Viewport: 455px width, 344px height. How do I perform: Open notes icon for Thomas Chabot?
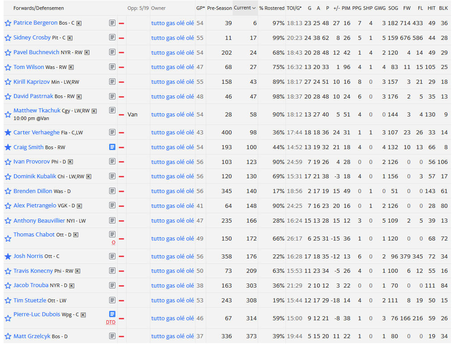tap(112, 234)
